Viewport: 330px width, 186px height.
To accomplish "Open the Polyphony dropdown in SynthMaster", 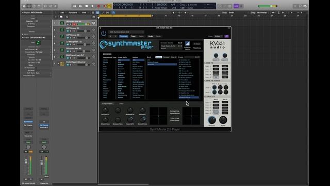I will (197, 44).
